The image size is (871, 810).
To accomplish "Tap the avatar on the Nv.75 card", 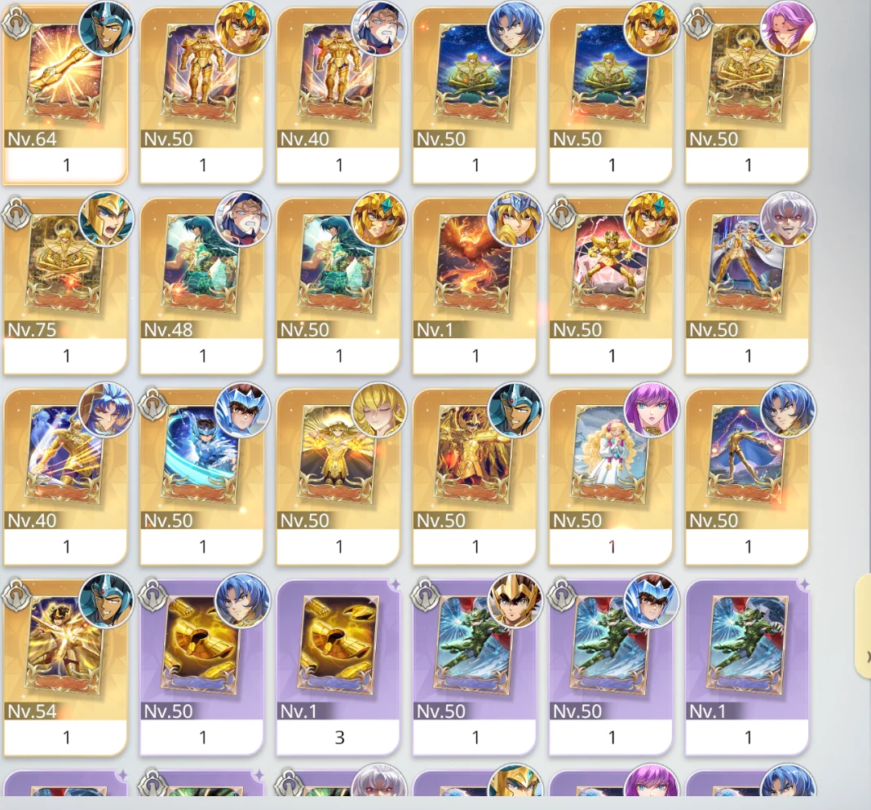I will (x=106, y=219).
